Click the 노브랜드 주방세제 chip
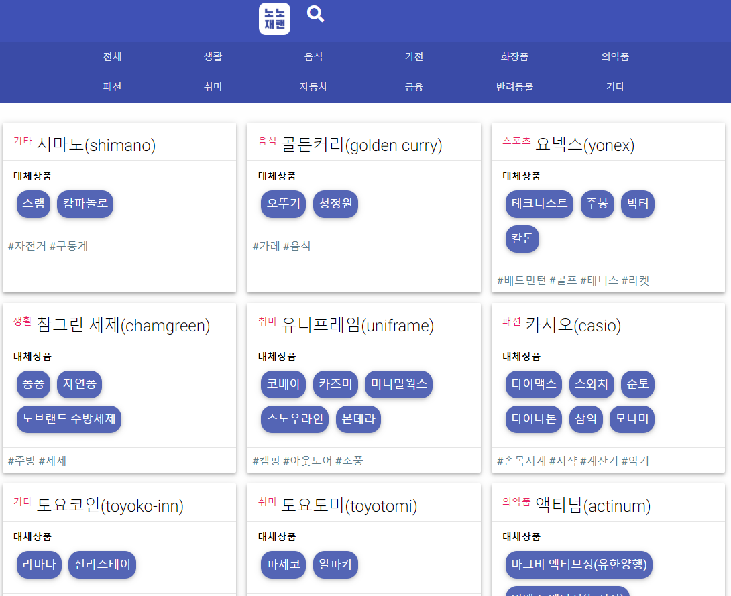 pyautogui.click(x=69, y=419)
